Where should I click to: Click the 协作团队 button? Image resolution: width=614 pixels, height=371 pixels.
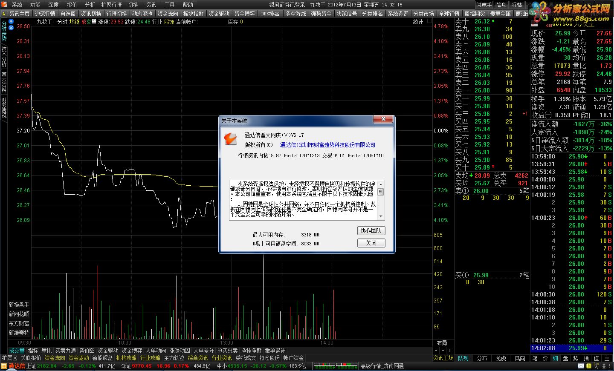371,230
